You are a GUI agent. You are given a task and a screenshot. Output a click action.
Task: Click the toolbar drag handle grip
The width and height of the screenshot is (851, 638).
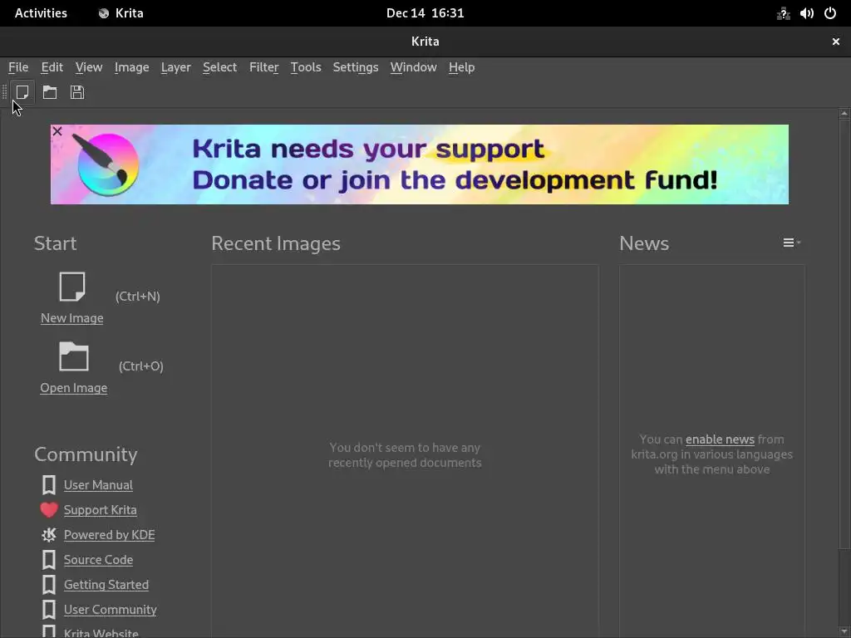pyautogui.click(x=5, y=92)
